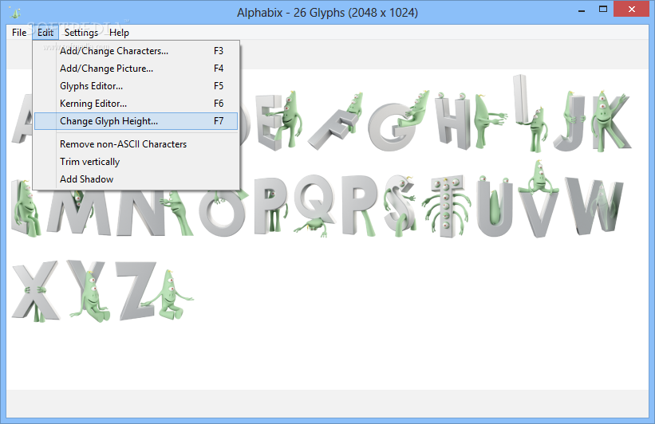
Task: Select the letter J glyph
Action: click(x=570, y=121)
